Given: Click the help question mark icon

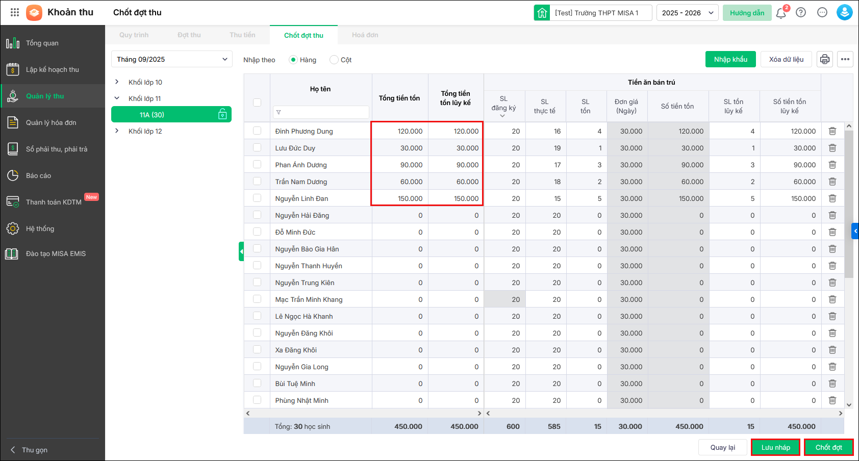Looking at the screenshot, I should point(801,13).
